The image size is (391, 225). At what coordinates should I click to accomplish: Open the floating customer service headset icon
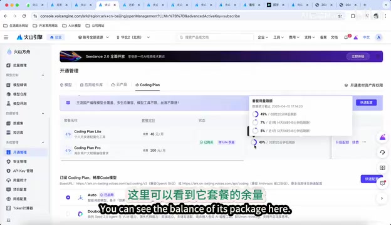382,152
